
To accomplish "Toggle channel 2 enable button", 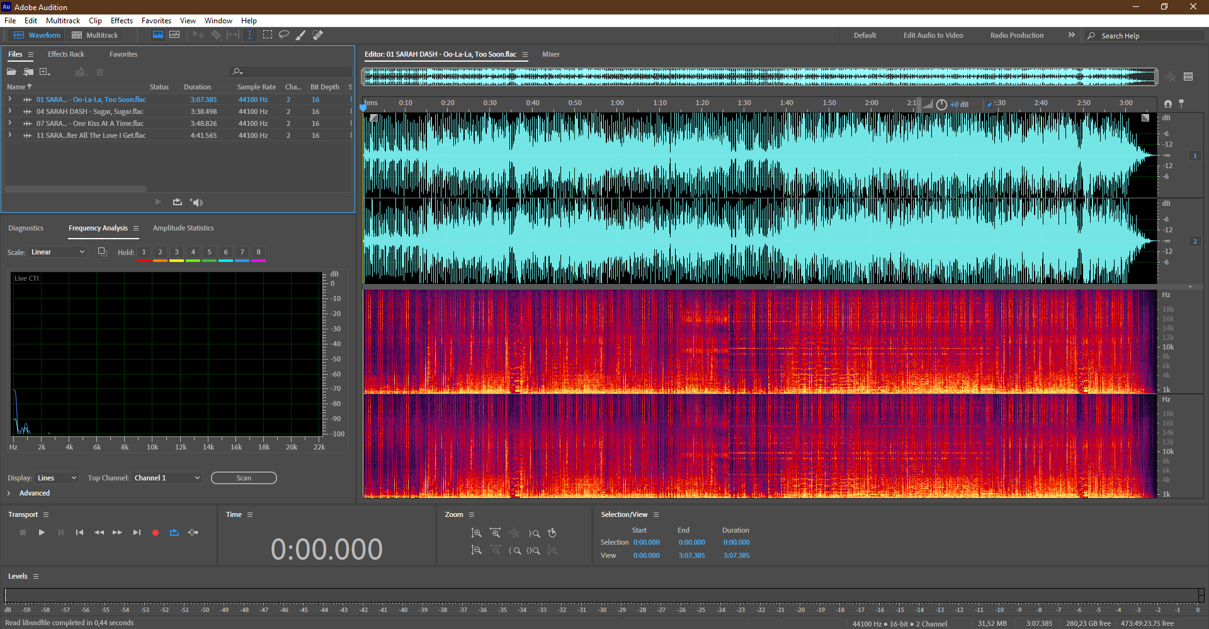I will pos(1195,241).
